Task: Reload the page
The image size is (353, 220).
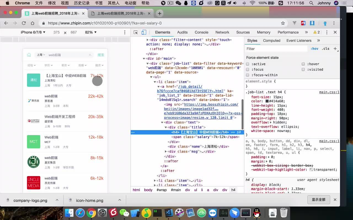Action: 24,23
